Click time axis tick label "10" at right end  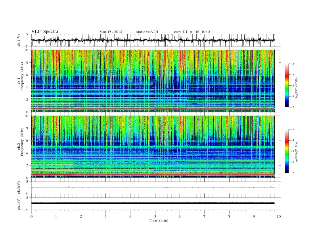click(279, 216)
